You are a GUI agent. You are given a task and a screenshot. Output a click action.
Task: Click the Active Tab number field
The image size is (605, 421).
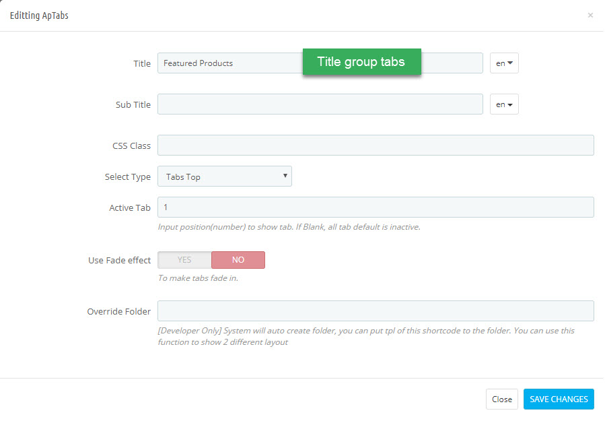pyautogui.click(x=376, y=207)
